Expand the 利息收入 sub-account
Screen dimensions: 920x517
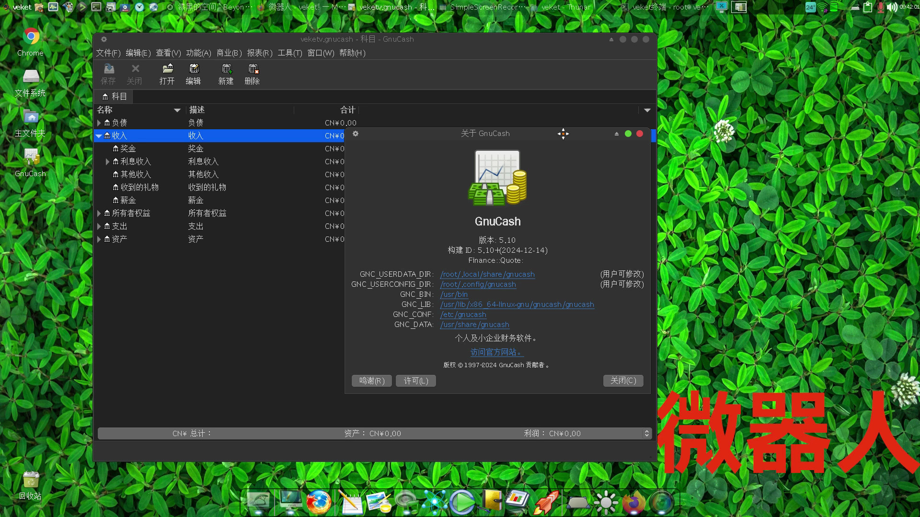coord(107,162)
